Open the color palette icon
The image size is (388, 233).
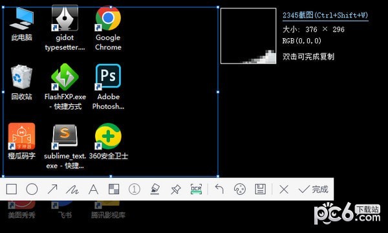(x=240, y=190)
